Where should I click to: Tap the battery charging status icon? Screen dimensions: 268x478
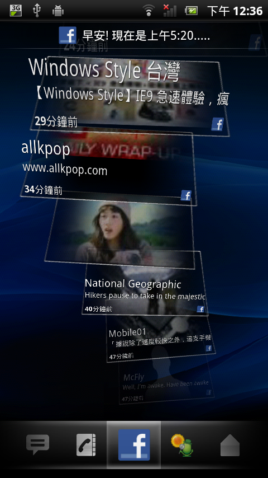[191, 11]
